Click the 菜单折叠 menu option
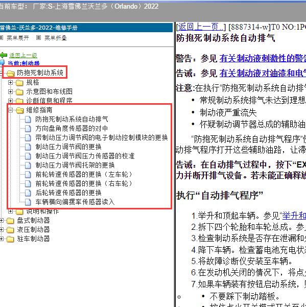Viewport: 306px width, 307px height. click(56, 38)
